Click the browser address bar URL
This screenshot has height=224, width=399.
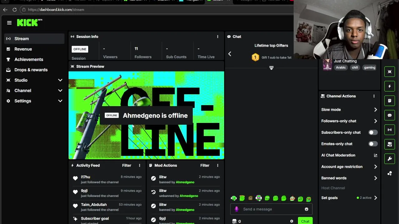pos(56,10)
